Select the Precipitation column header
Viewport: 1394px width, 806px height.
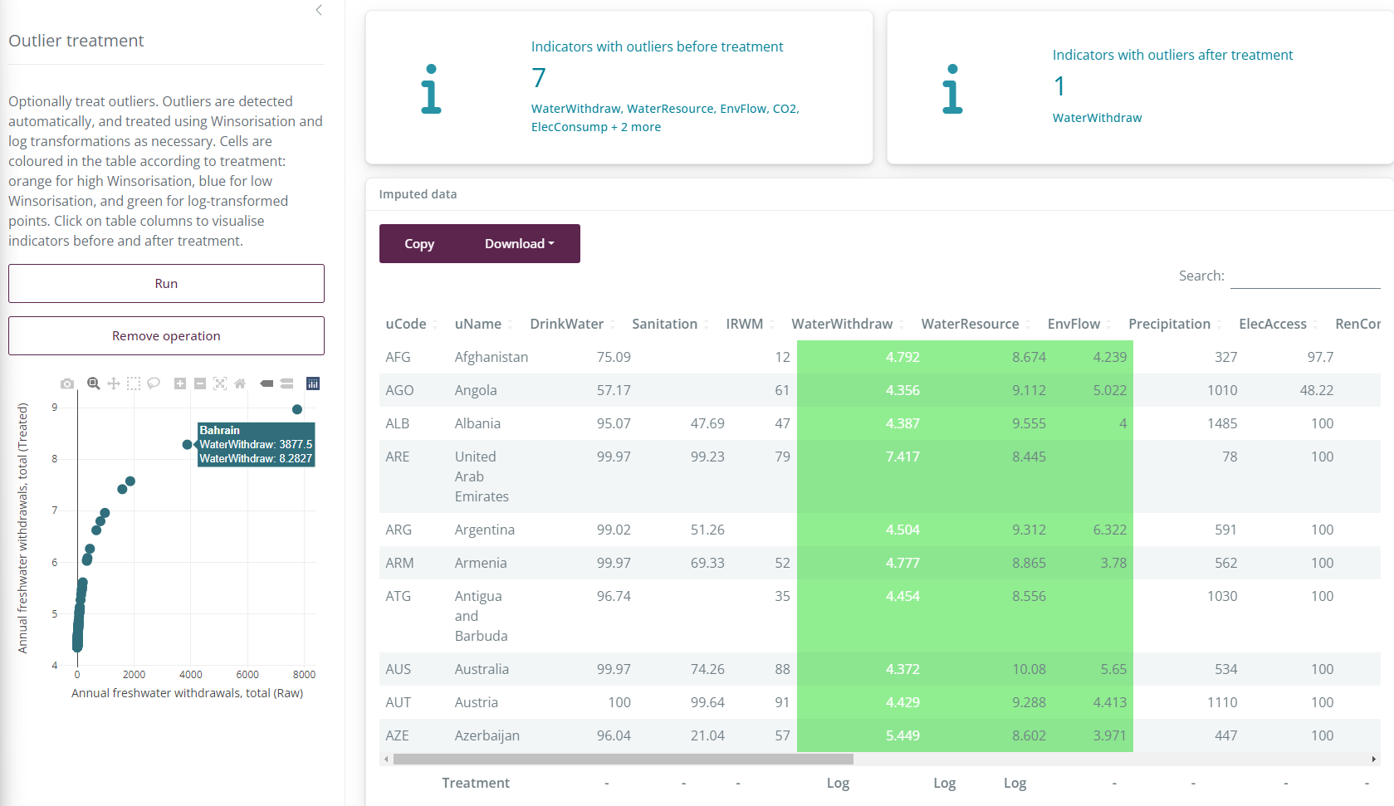[x=1175, y=324]
